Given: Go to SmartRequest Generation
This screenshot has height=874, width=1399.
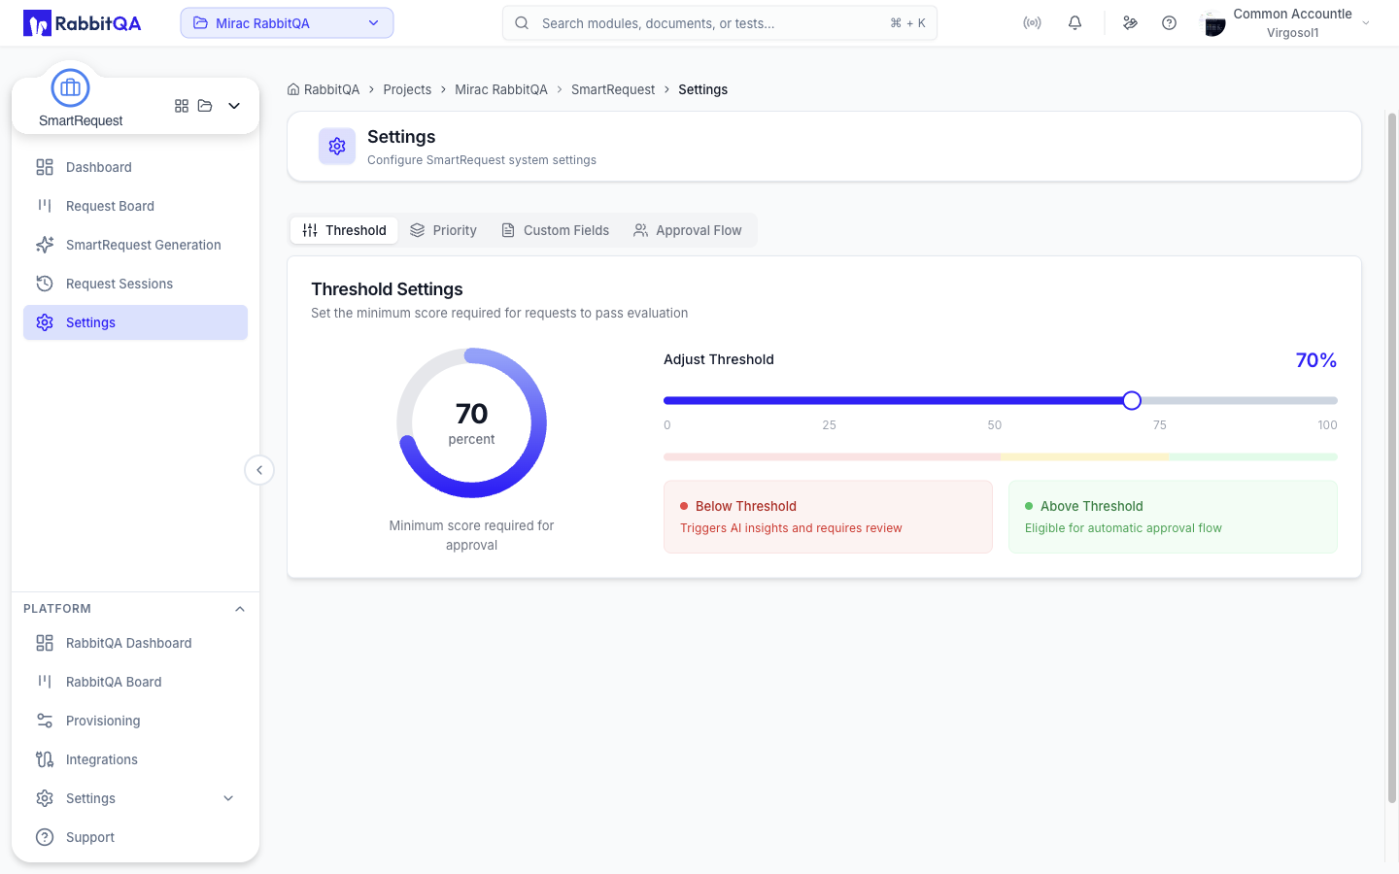Looking at the screenshot, I should pyautogui.click(x=135, y=245).
